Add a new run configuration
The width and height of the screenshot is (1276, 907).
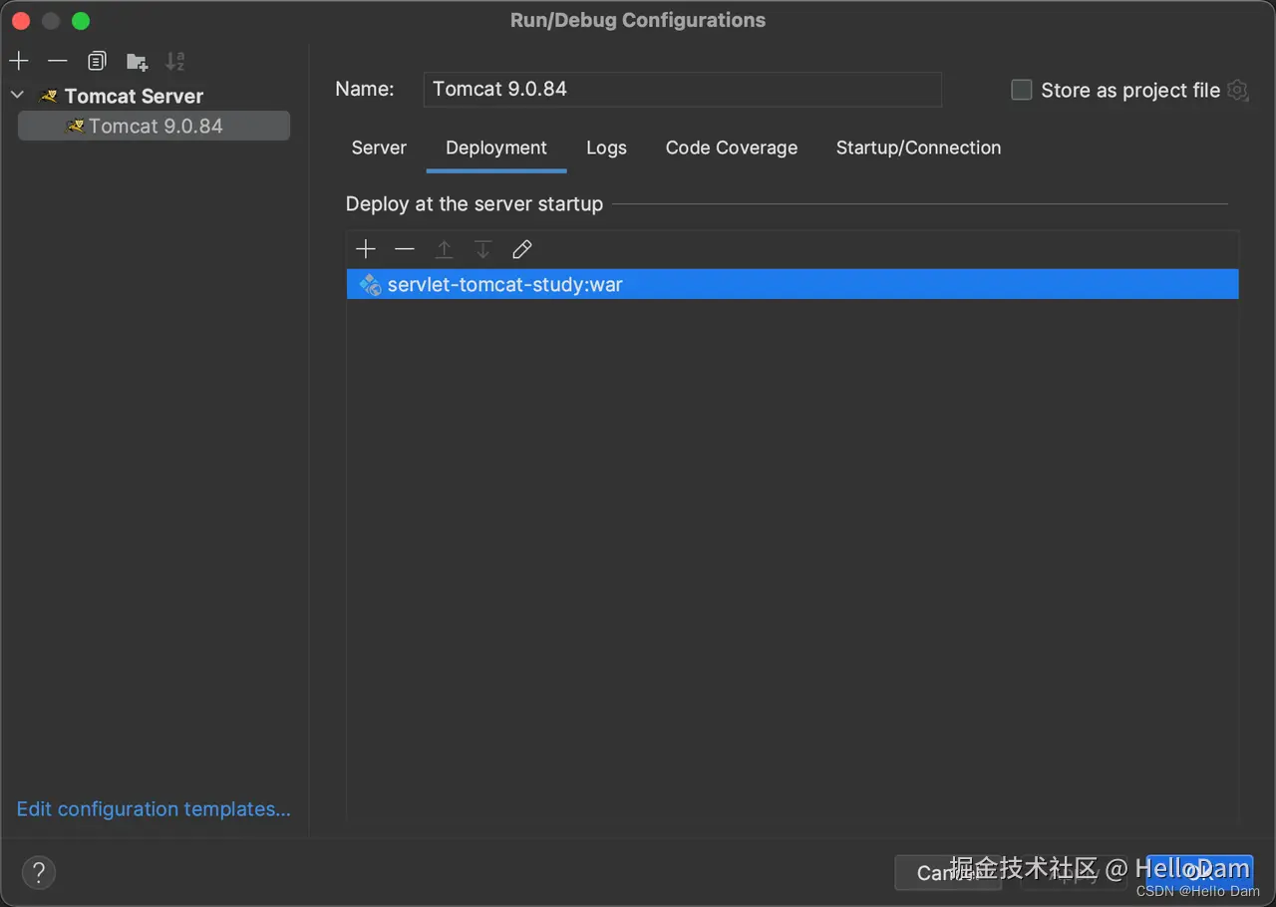(19, 62)
